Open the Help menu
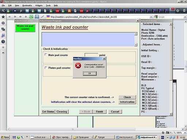 point(56,5)
